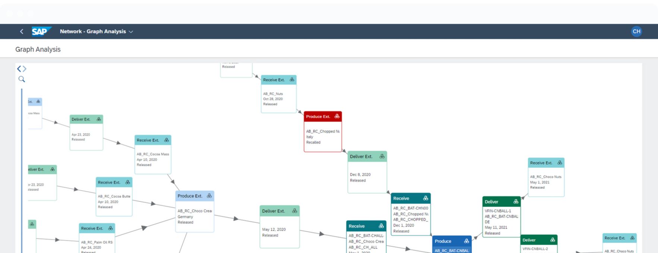Toggle the graph side panel with the angle-brackets icon
Viewport: 658px width, 253px height.
click(22, 69)
